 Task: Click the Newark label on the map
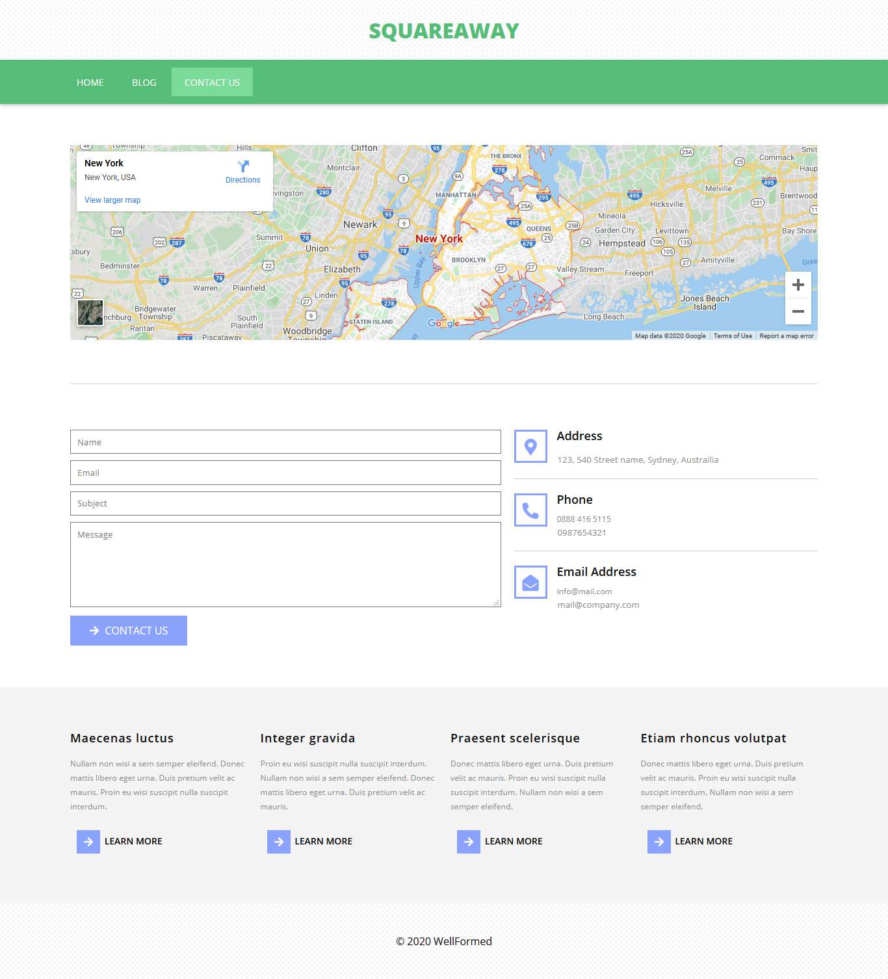(x=360, y=225)
